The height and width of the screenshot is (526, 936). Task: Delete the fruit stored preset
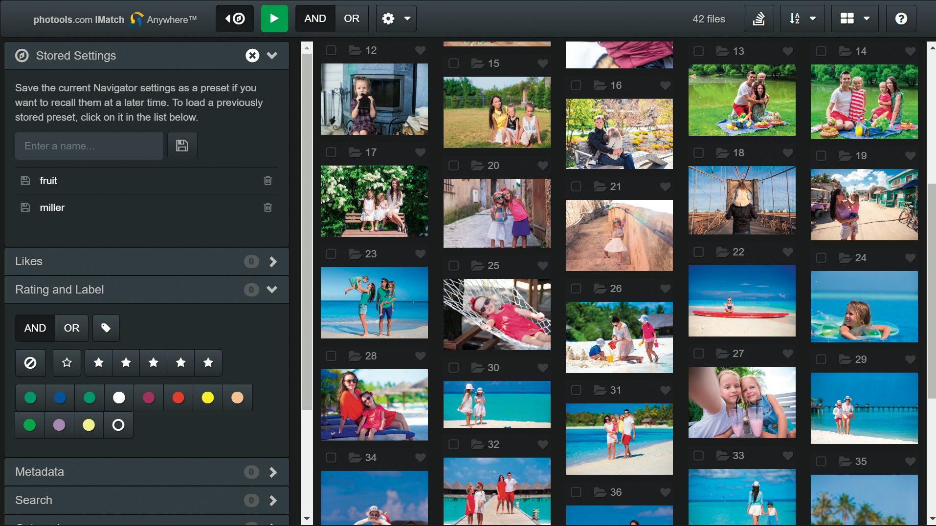(267, 181)
